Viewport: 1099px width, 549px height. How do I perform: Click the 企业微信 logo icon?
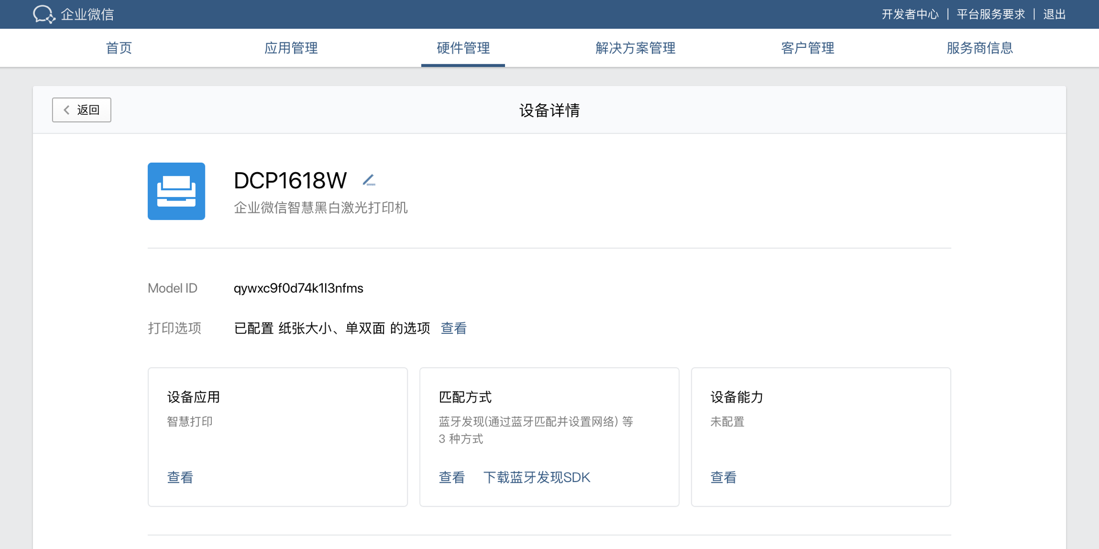point(44,14)
